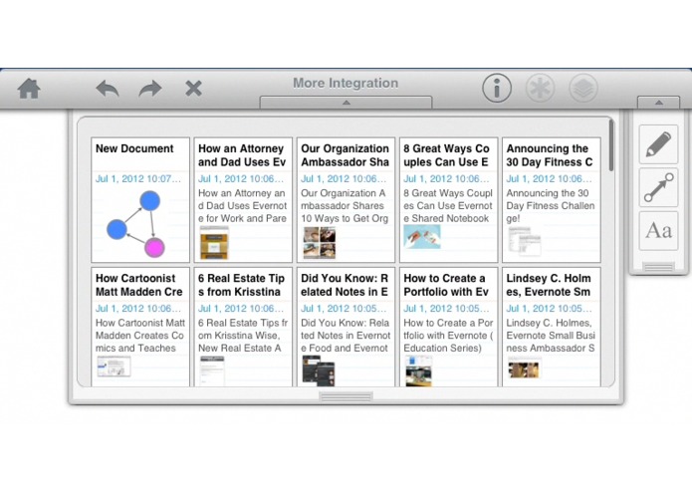This screenshot has width=692, height=492.
Task: Open the How to Create a Portfolio note
Action: pyautogui.click(x=448, y=327)
